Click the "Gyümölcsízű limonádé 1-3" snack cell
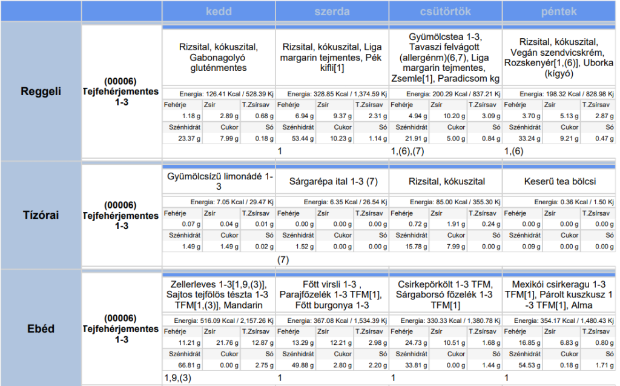Image resolution: width=620 pixels, height=386 pixels. (219, 181)
